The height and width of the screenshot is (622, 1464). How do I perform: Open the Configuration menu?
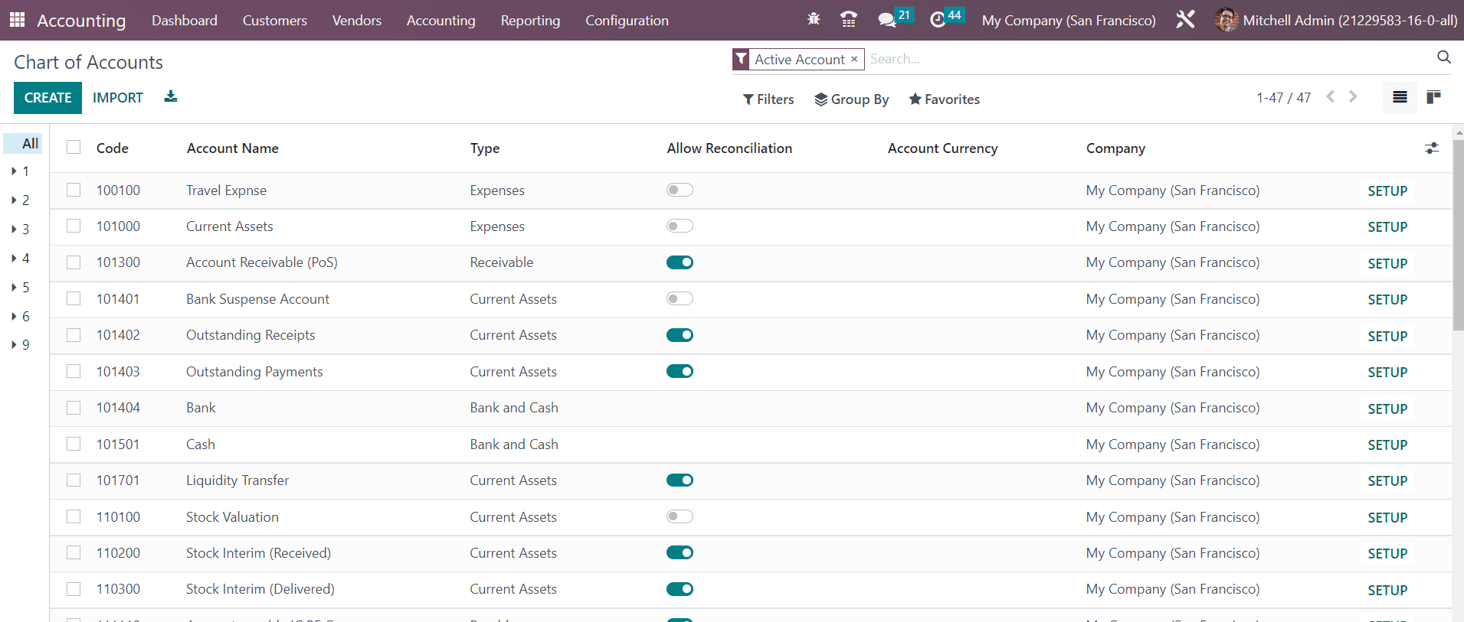pos(627,21)
